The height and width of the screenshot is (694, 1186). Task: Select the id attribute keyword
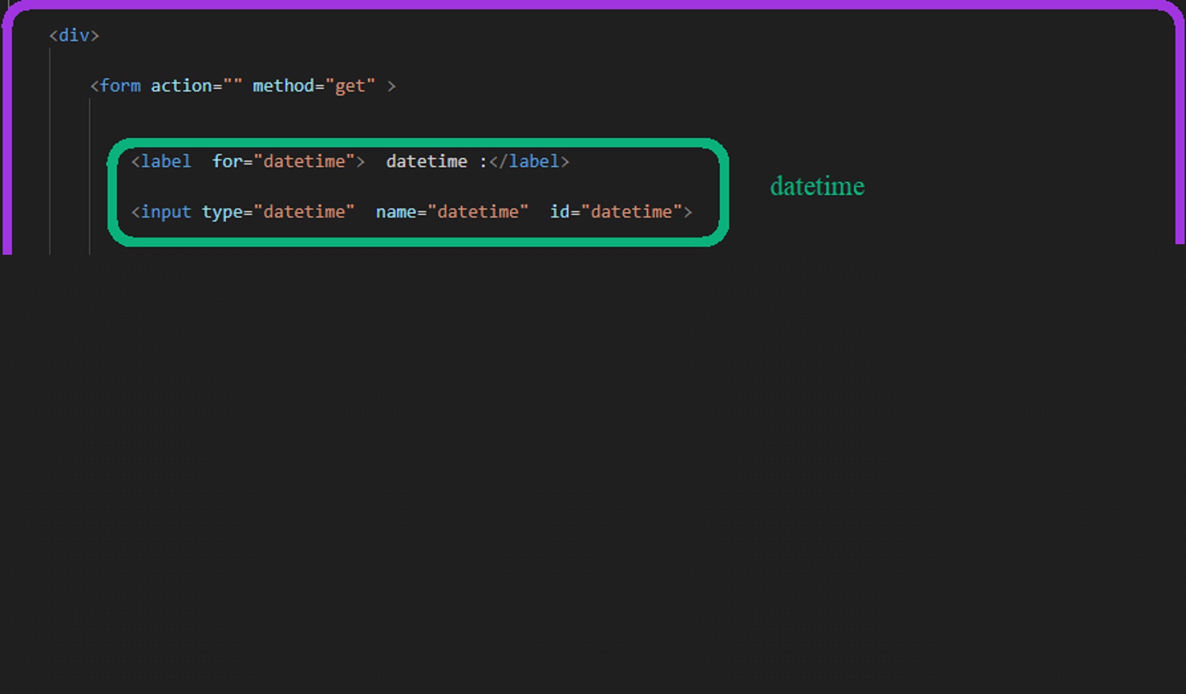coord(560,212)
